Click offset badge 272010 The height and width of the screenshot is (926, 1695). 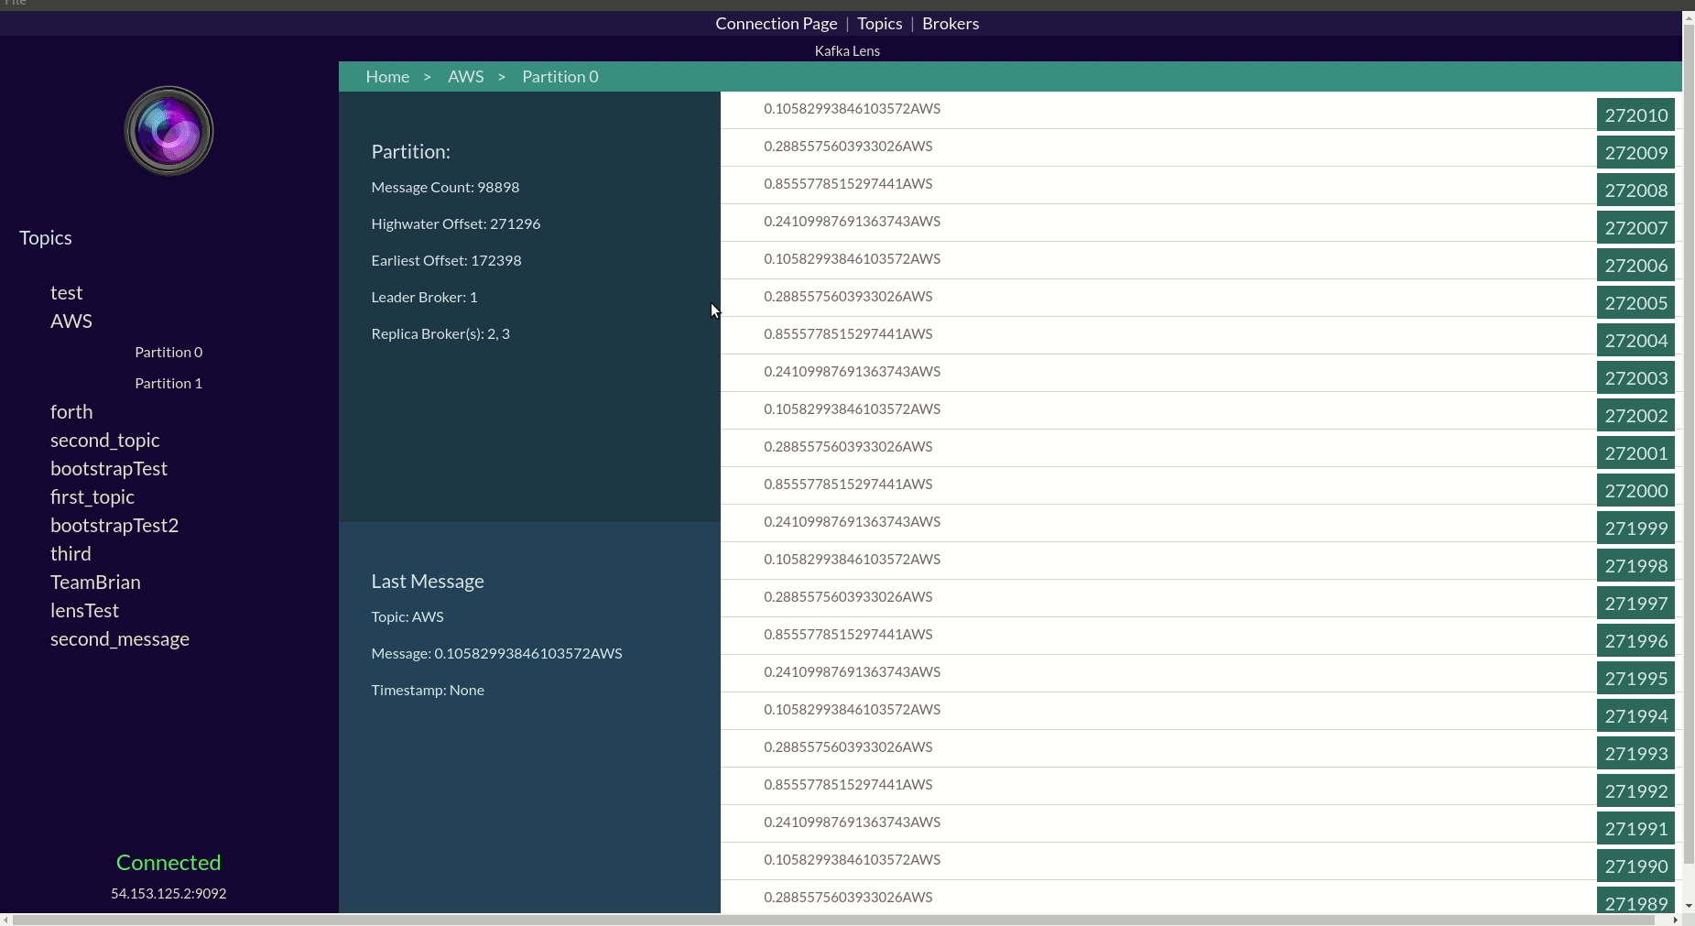(x=1635, y=115)
